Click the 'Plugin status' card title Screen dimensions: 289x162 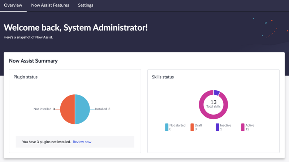pos(25,77)
